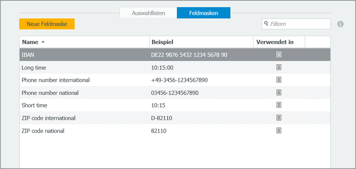The width and height of the screenshot is (356, 169).
Task: Sort by Name column ascending arrow
Action: [43, 42]
